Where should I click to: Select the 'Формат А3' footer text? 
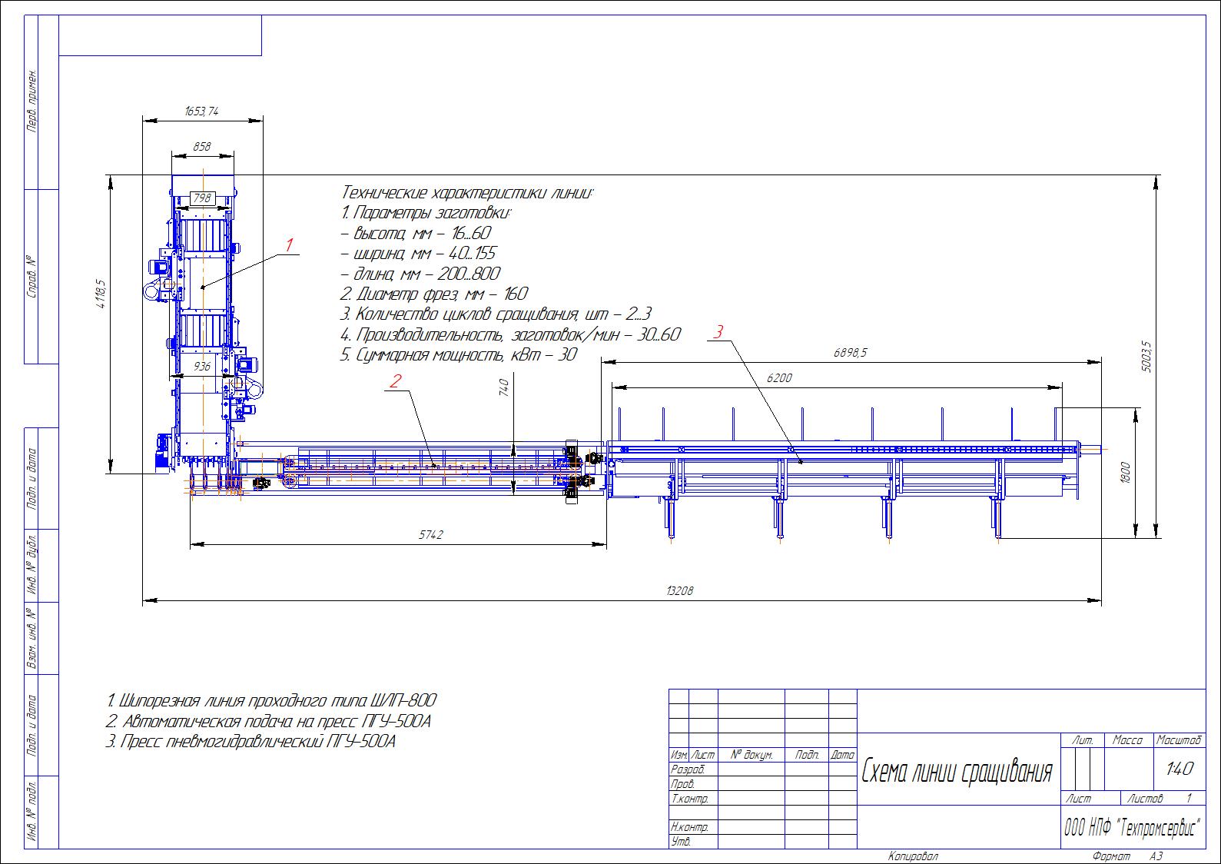[1128, 856]
